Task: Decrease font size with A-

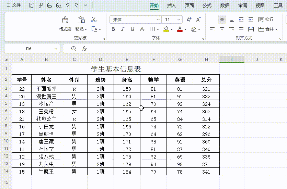Action: tap(198, 20)
